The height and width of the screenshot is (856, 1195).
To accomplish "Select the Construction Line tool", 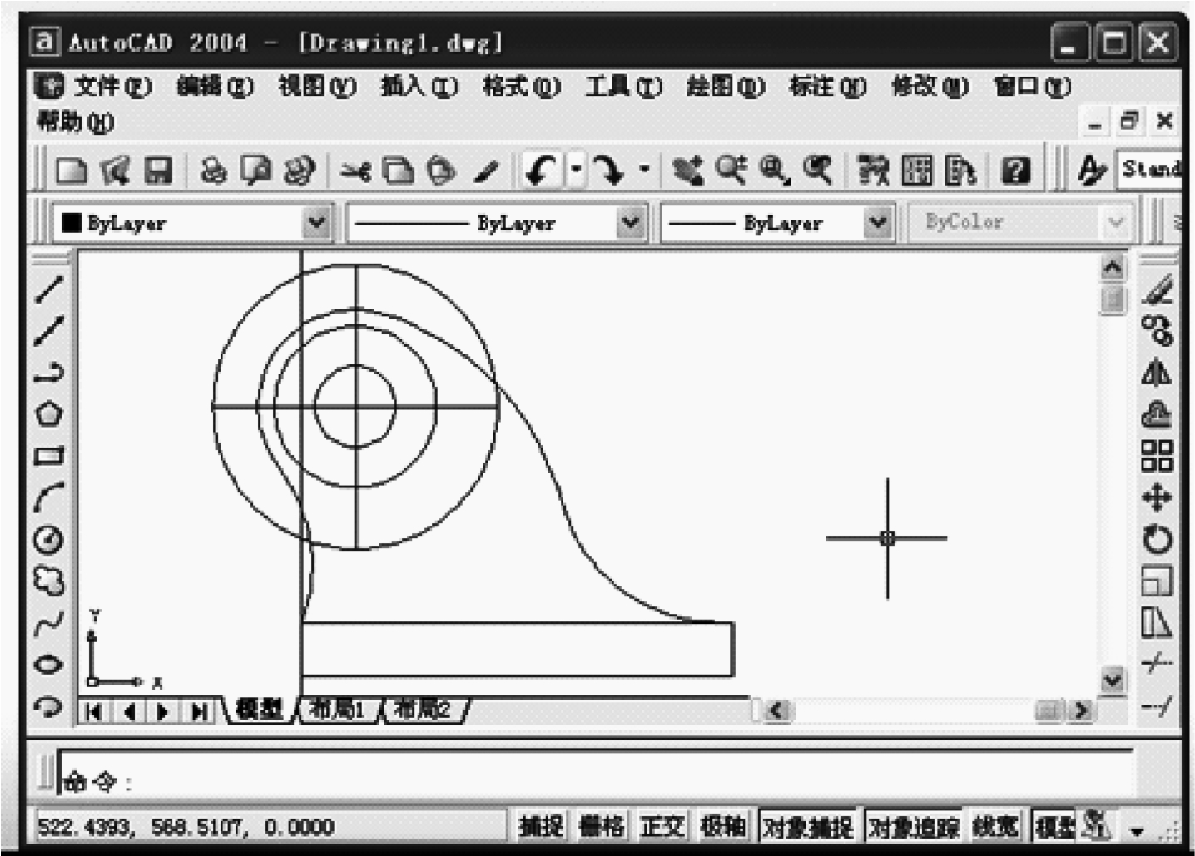I will tap(49, 331).
